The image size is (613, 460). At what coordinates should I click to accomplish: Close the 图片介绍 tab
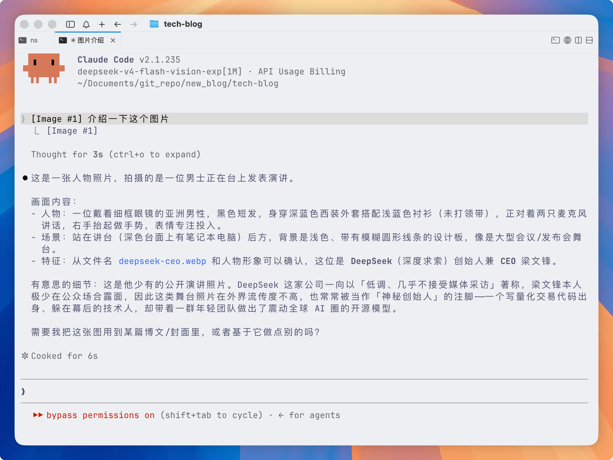point(113,40)
